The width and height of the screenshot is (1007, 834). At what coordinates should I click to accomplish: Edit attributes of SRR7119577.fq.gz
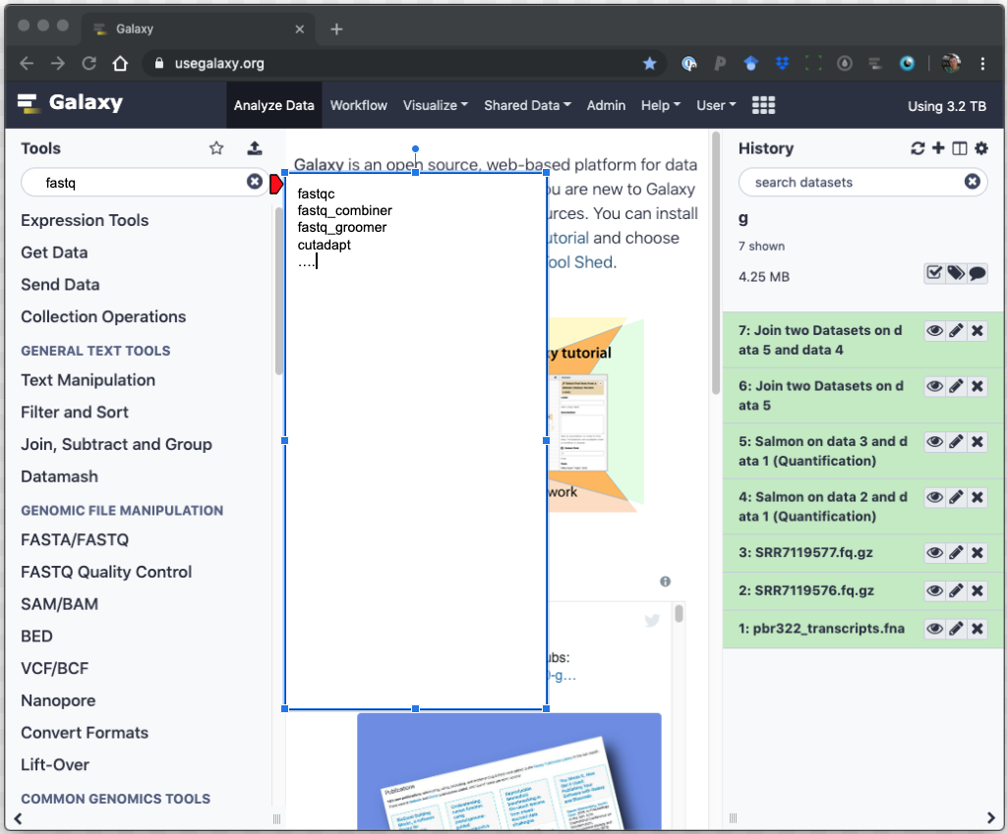pos(956,552)
